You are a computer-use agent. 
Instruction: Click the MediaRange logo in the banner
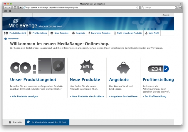pyautogui.click(x=23, y=24)
